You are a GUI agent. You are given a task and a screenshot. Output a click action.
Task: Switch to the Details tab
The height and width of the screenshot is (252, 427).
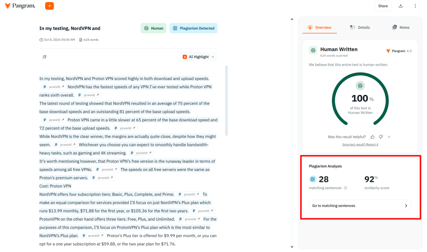360,27
